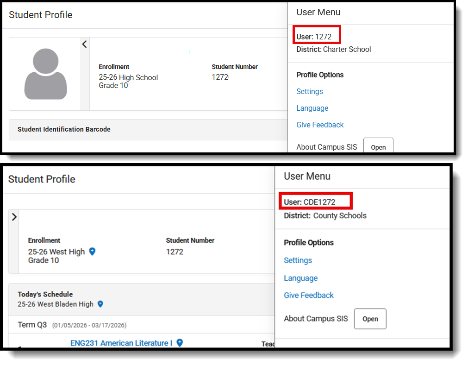This screenshot has width=468, height=366.
Task: Click the Today's Schedule section header
Action: [45, 294]
